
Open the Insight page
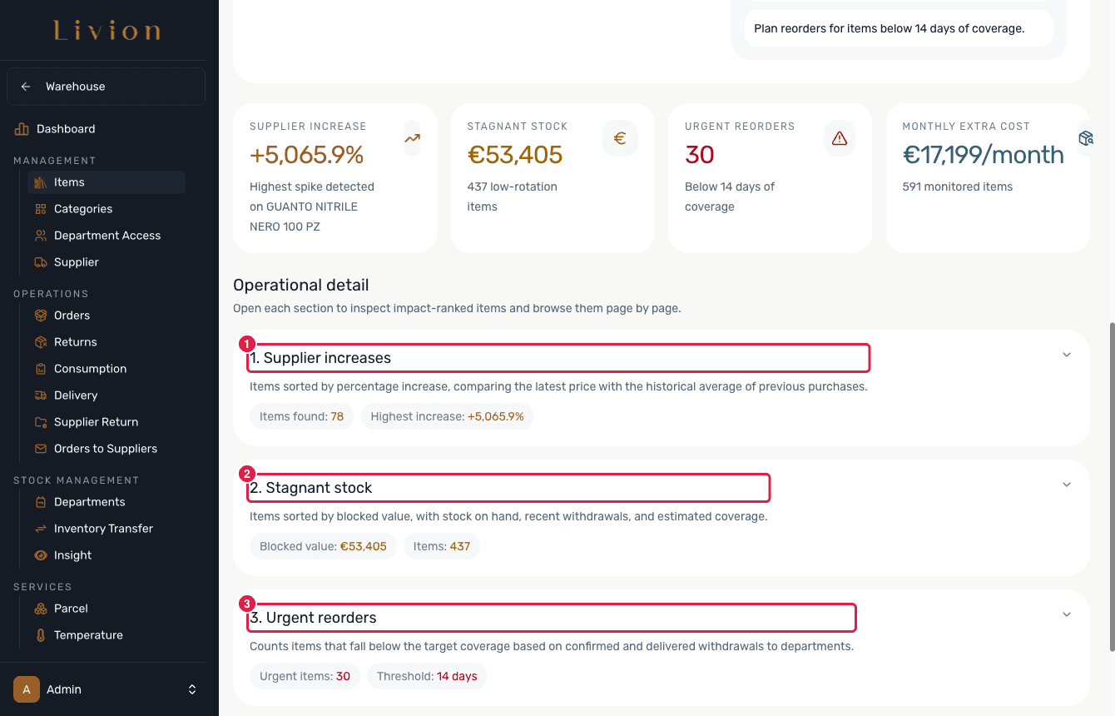pyautogui.click(x=107, y=555)
